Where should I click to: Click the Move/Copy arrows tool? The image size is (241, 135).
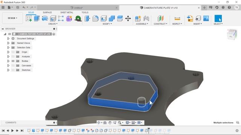(128, 18)
